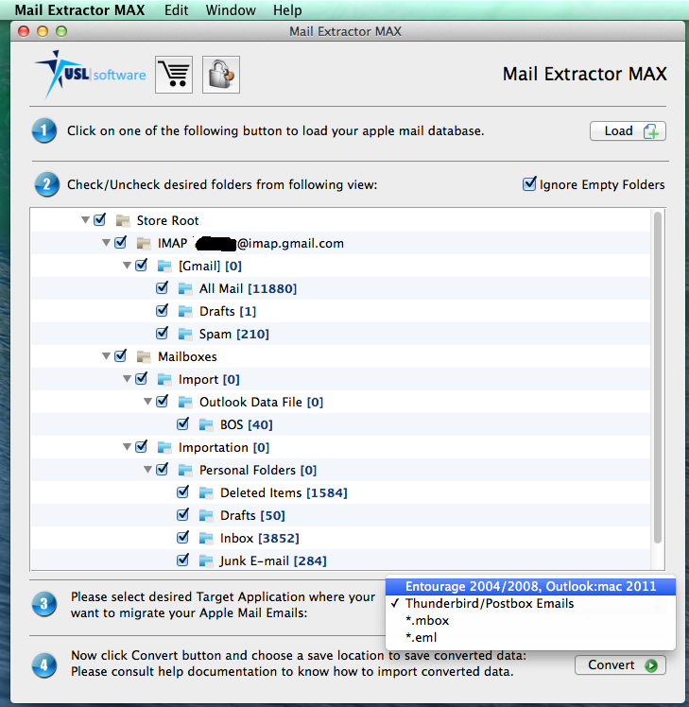Collapse the IMAP account node
The image size is (689, 707).
106,243
